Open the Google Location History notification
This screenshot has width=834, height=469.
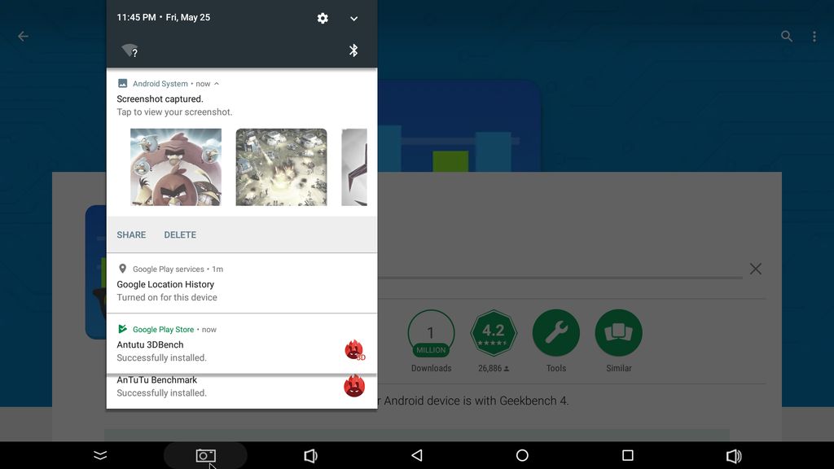click(242, 283)
